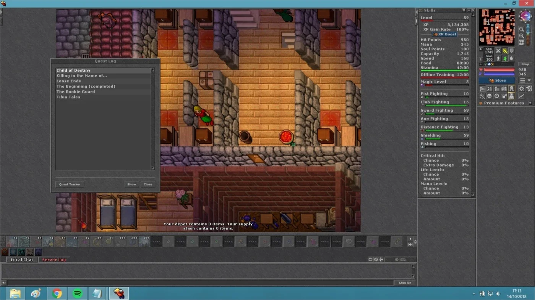This screenshot has width=535, height=300.
Task: Click the action bar F5 slot
Action: (60, 241)
